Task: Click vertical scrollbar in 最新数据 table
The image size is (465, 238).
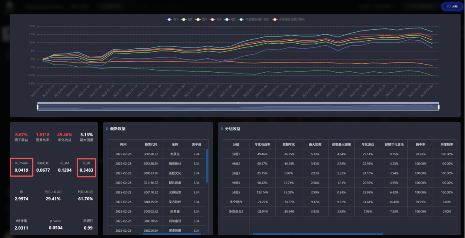Action: [206, 166]
